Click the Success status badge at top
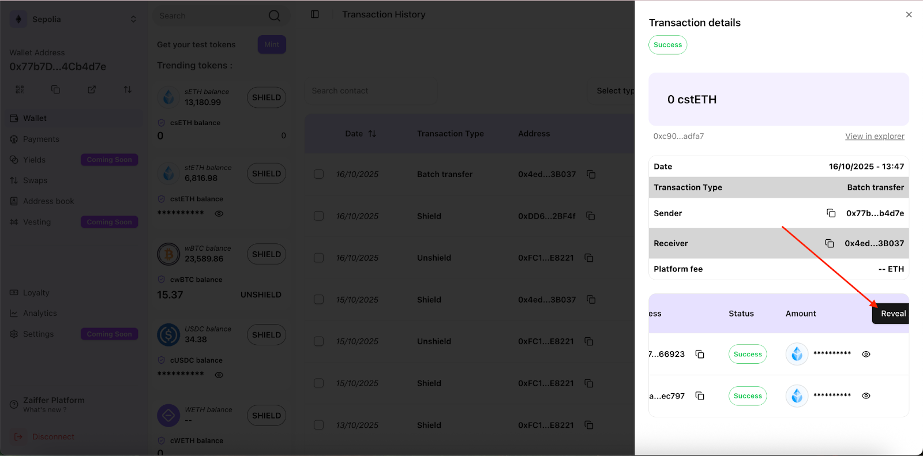923x456 pixels. tap(667, 45)
